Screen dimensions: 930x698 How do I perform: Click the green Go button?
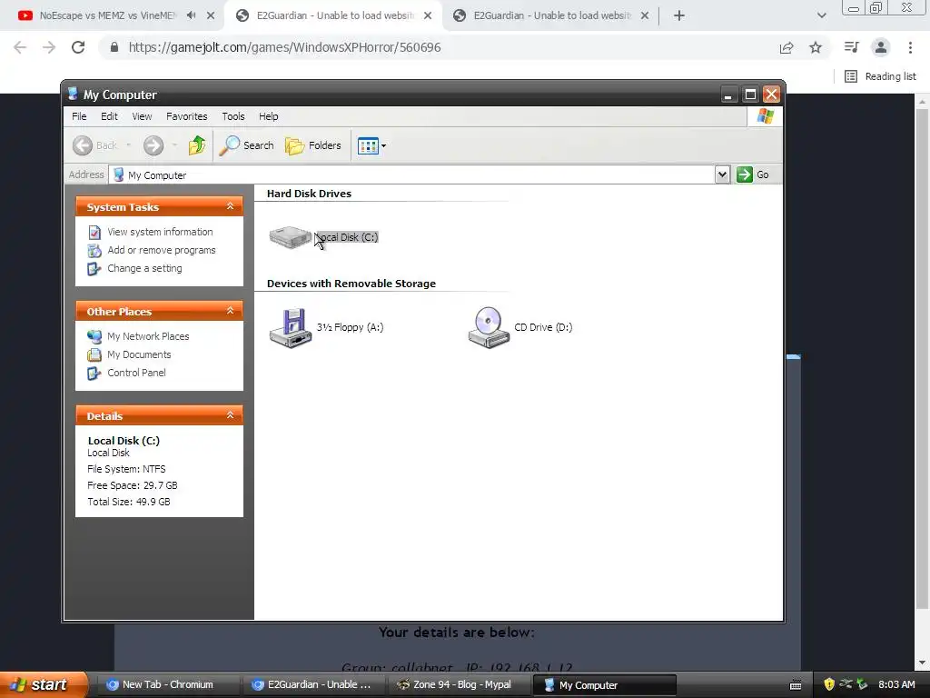click(753, 174)
